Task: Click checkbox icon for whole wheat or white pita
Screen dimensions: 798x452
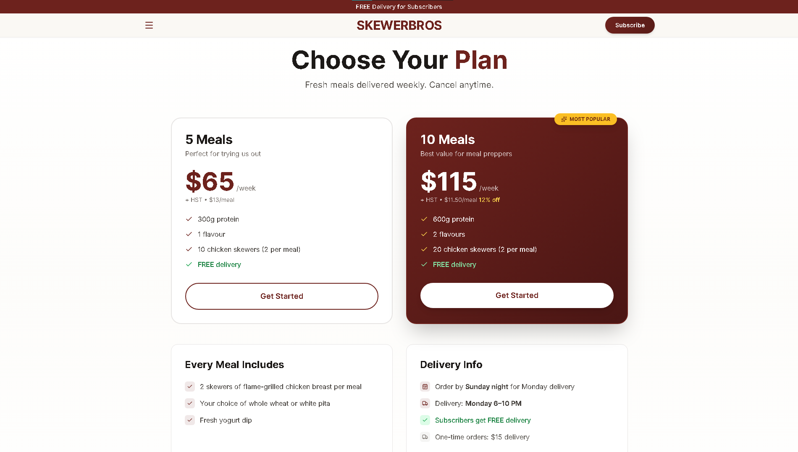Action: (190, 403)
